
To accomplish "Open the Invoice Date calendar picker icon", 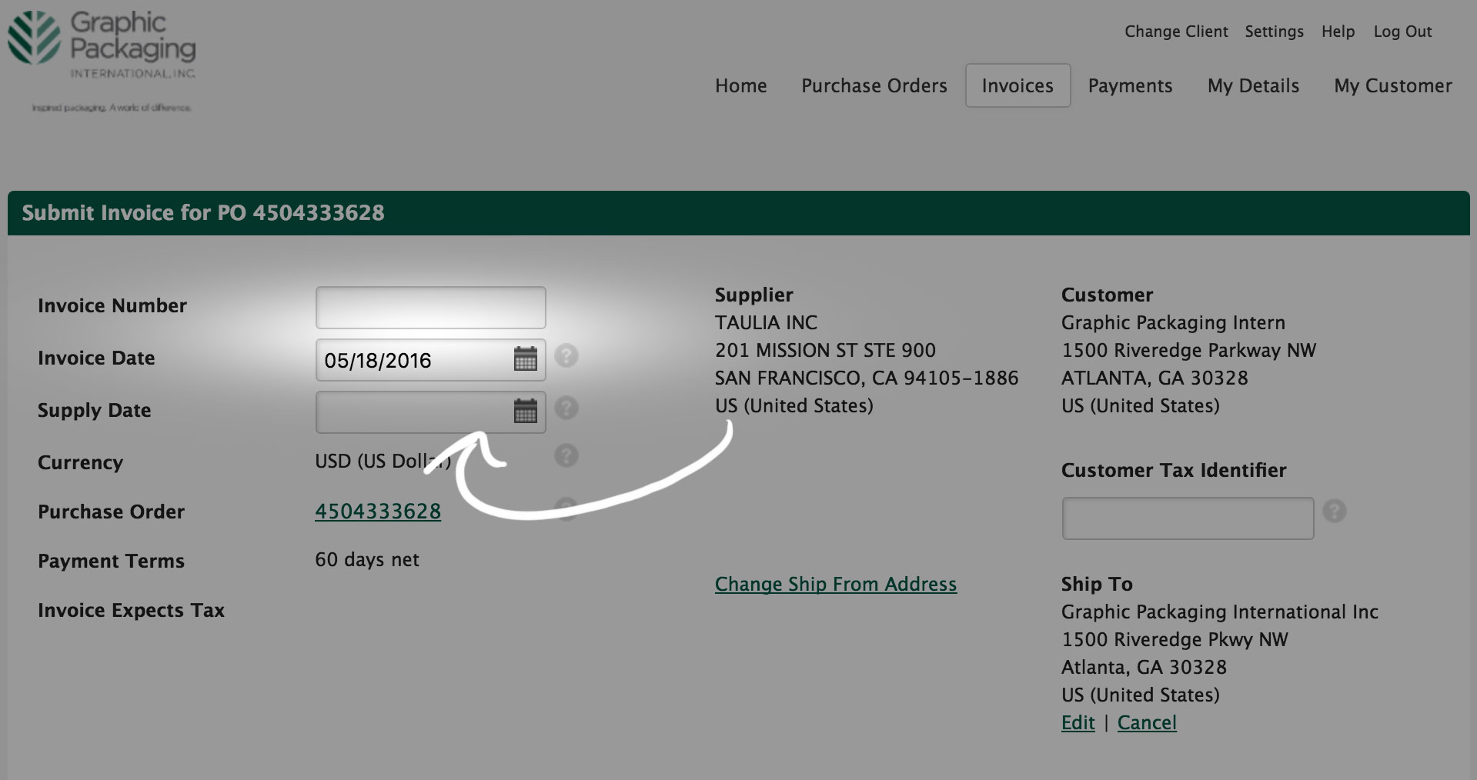I will [x=526, y=359].
